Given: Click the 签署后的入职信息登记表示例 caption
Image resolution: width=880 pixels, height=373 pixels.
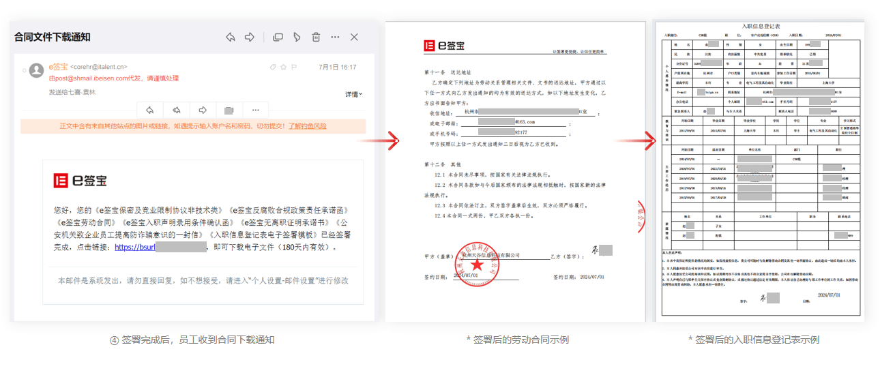Looking at the screenshot, I should coord(753,339).
